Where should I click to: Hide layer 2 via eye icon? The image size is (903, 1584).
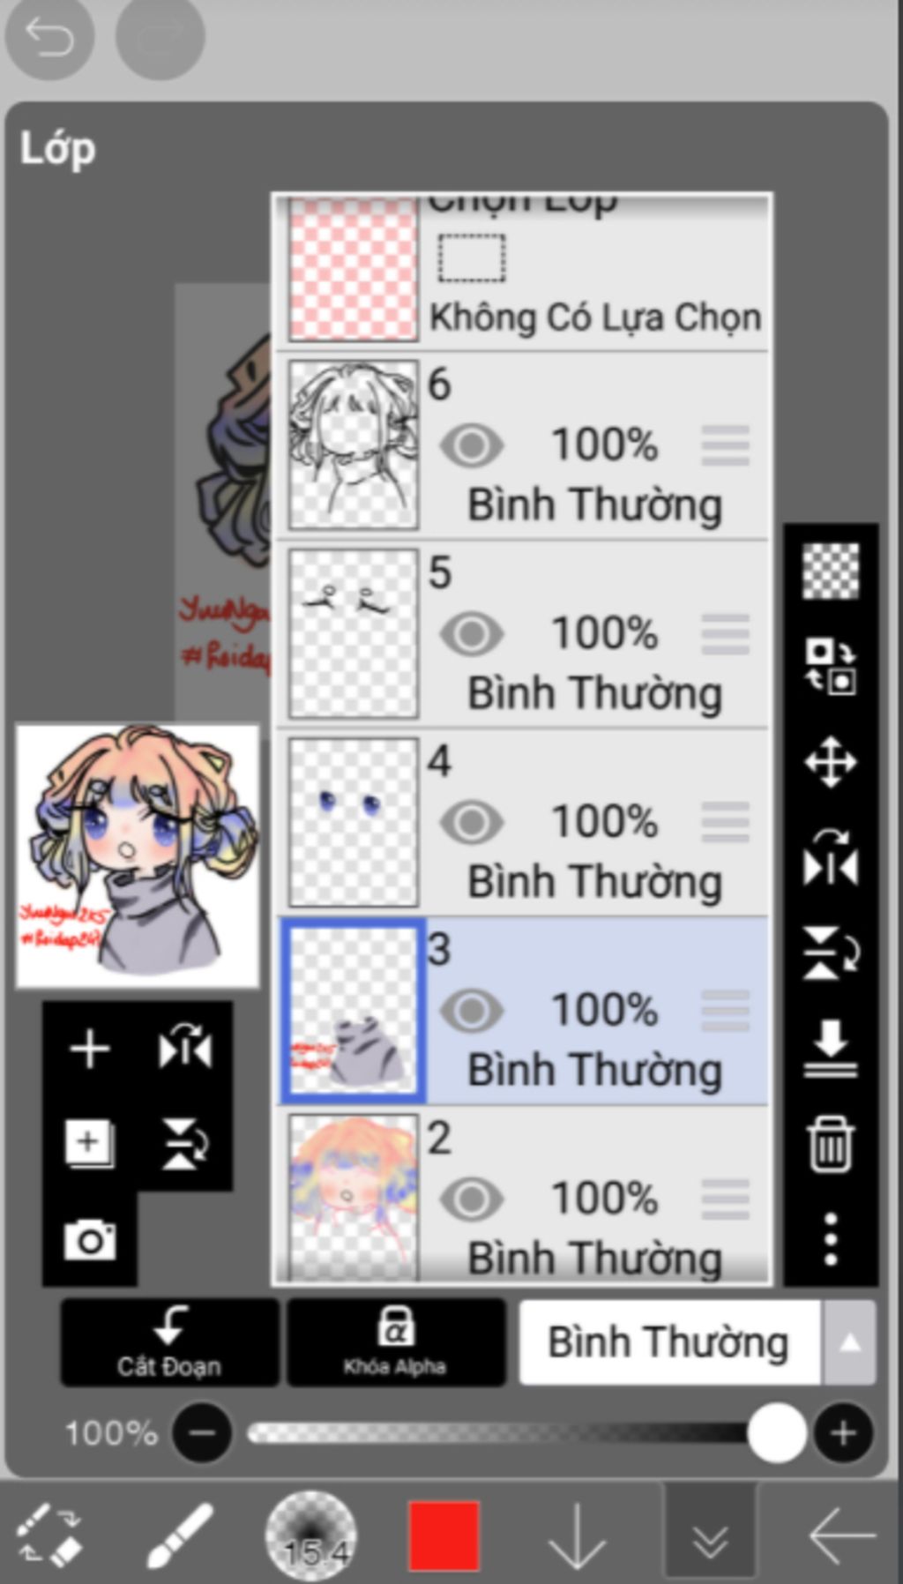(472, 1199)
